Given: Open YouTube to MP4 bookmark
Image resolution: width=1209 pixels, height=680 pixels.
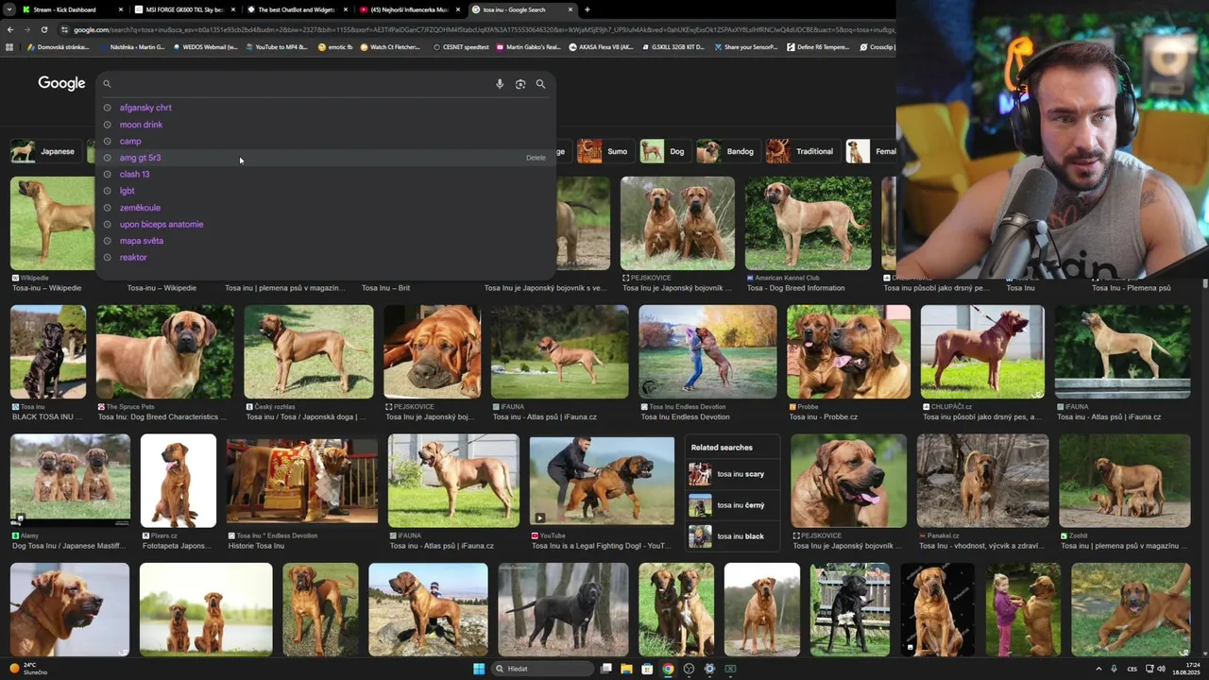Looking at the screenshot, I should (x=277, y=46).
